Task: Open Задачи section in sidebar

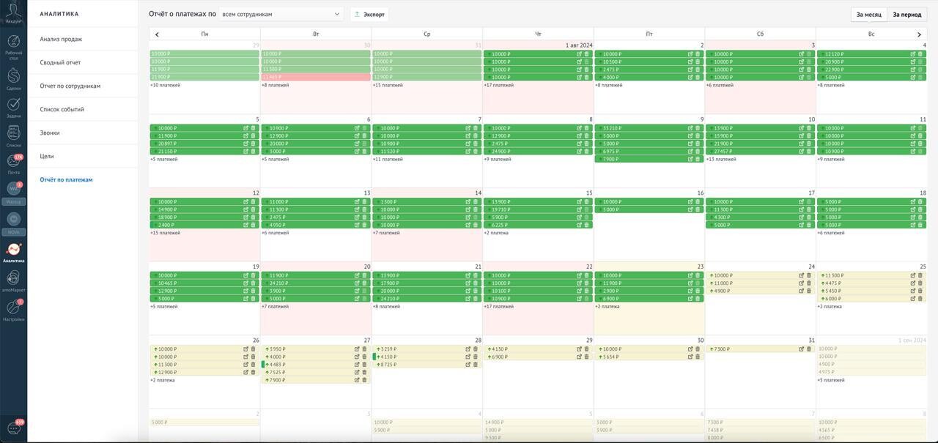Action: 13,107
